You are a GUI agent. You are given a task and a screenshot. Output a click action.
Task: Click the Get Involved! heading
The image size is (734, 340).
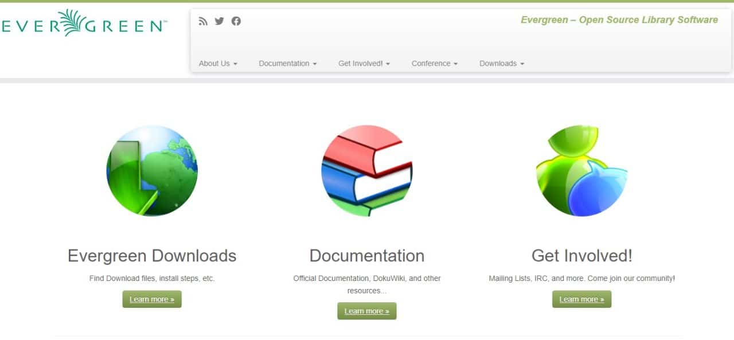(x=582, y=255)
